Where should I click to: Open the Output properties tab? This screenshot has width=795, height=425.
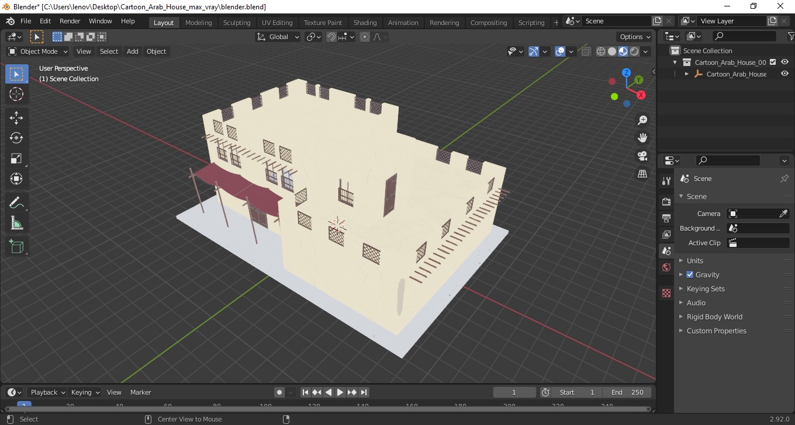point(666,218)
